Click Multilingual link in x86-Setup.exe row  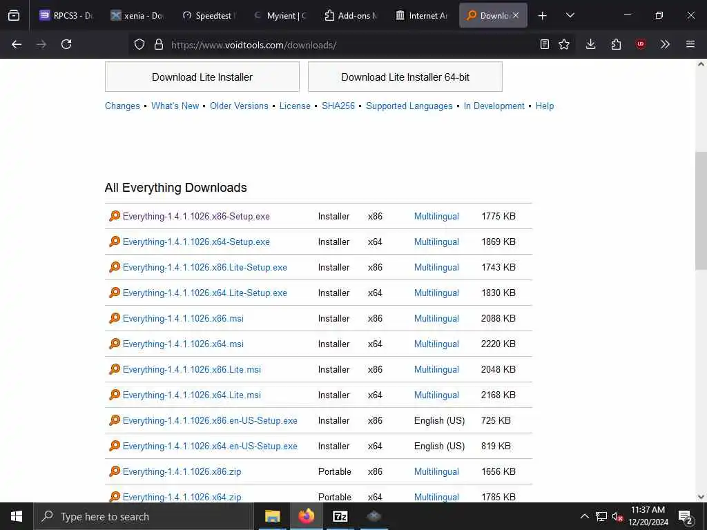pos(436,216)
